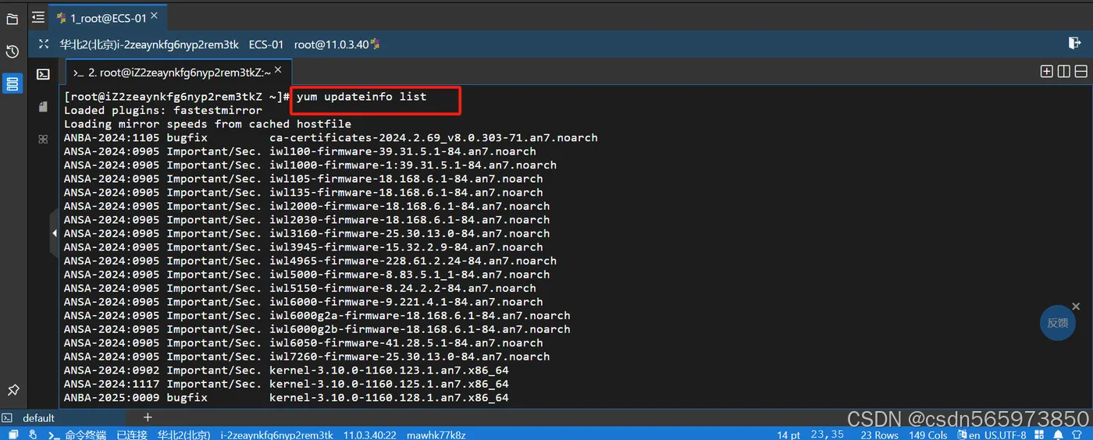Toggle fullscreen with the expand arrows icon

[x=44, y=44]
